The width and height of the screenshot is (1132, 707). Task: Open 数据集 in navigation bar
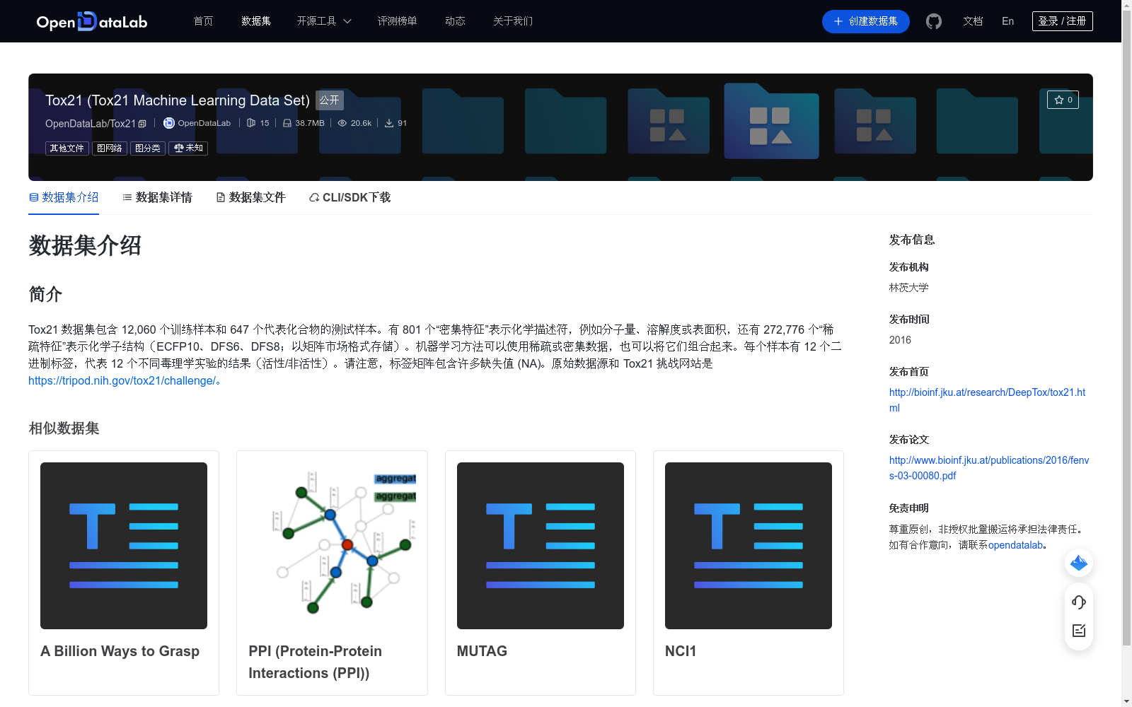click(x=256, y=21)
